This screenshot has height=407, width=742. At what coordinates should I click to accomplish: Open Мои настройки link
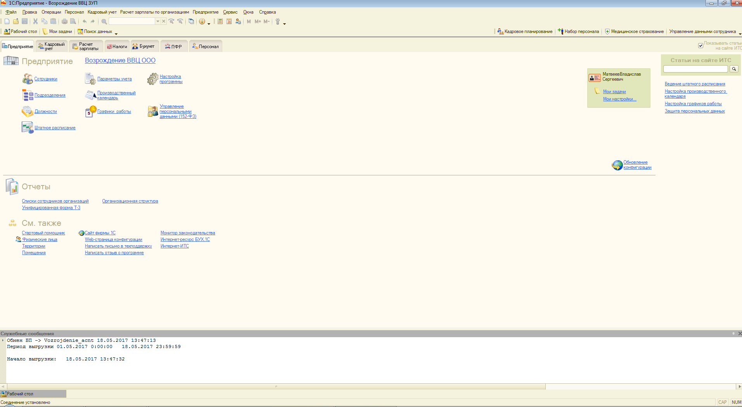tap(619, 99)
